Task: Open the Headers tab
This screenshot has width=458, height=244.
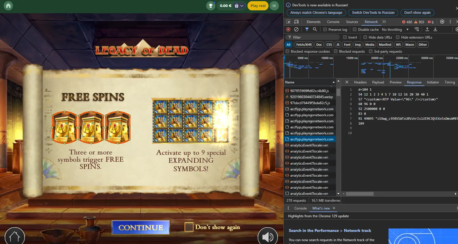Action: [360, 82]
